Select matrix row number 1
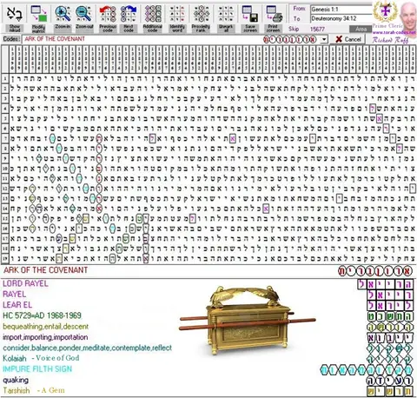The height and width of the screenshot is (398, 417). point(5,78)
